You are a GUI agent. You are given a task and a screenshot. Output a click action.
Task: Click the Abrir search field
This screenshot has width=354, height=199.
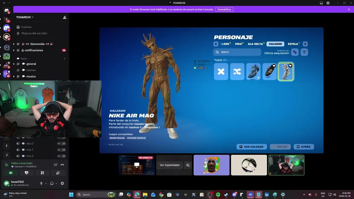[x=237, y=52]
